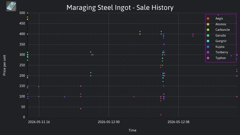This screenshot has height=135, width=240.
Task: Click the Maraging Steel Ingot item icon
Action: pyautogui.click(x=11, y=6)
